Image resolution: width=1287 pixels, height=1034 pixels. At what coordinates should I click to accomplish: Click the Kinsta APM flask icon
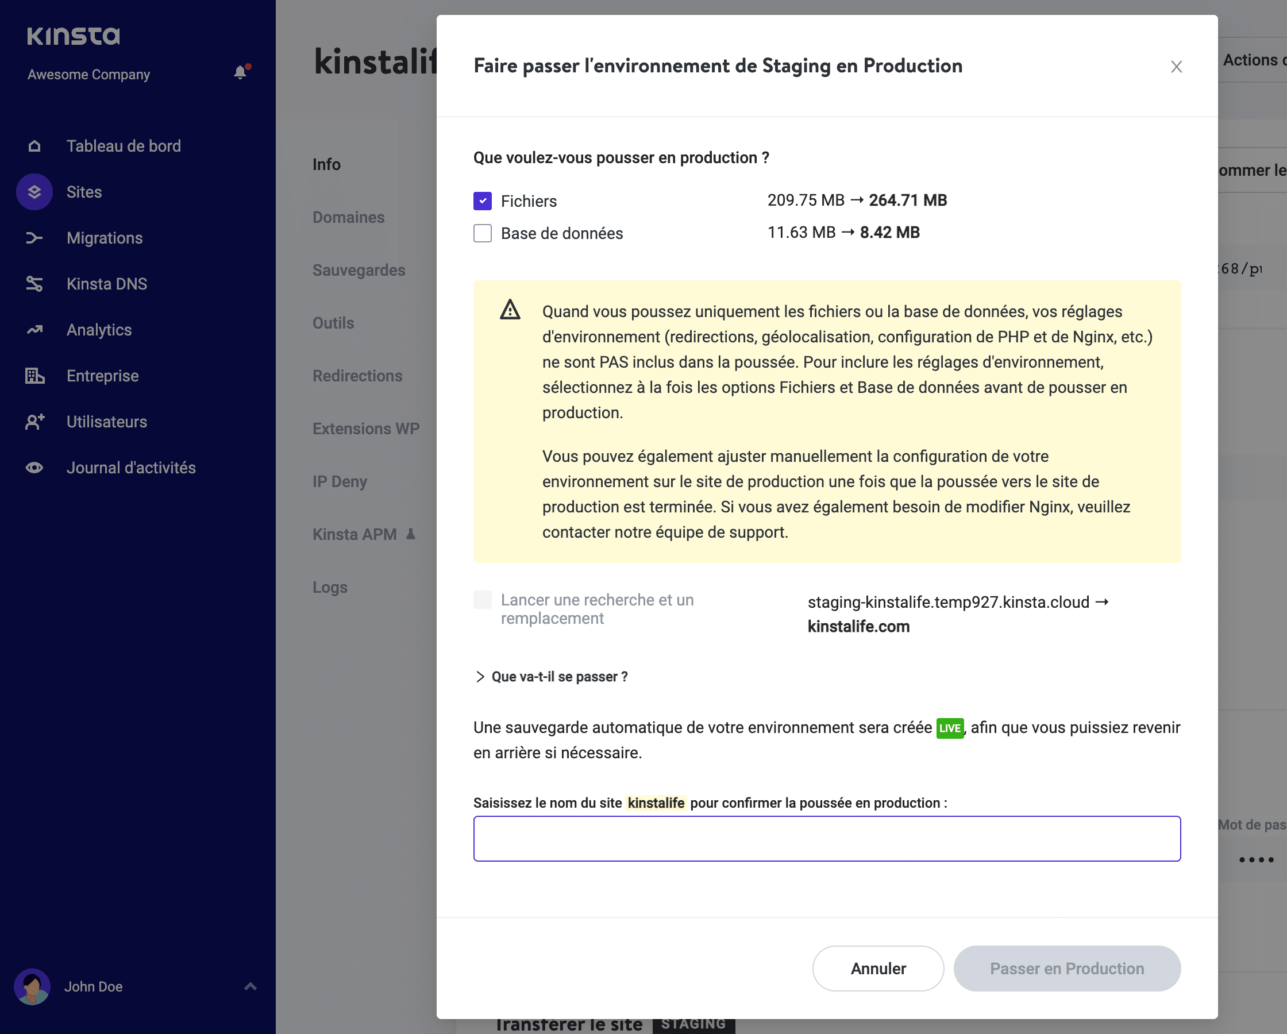click(411, 534)
